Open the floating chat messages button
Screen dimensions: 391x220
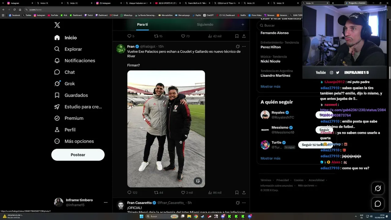pos(378,204)
